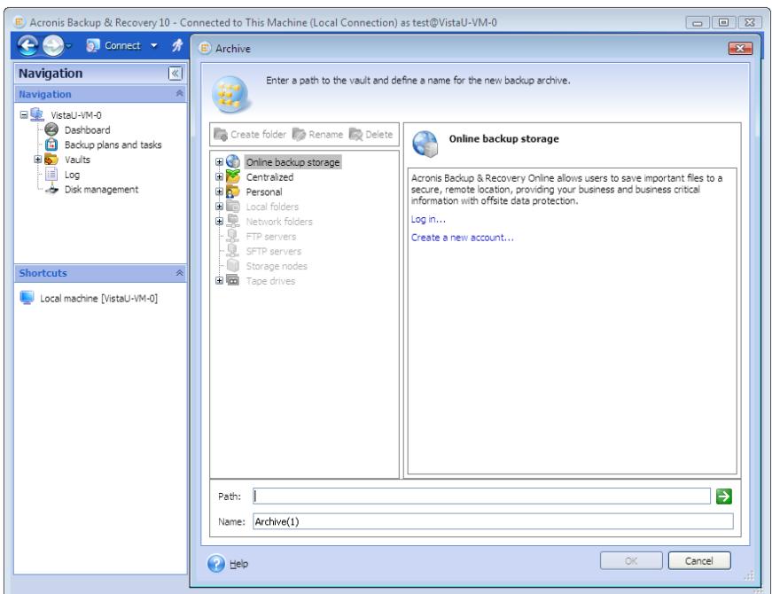Select SFTP servers in vault tree

[x=273, y=251]
